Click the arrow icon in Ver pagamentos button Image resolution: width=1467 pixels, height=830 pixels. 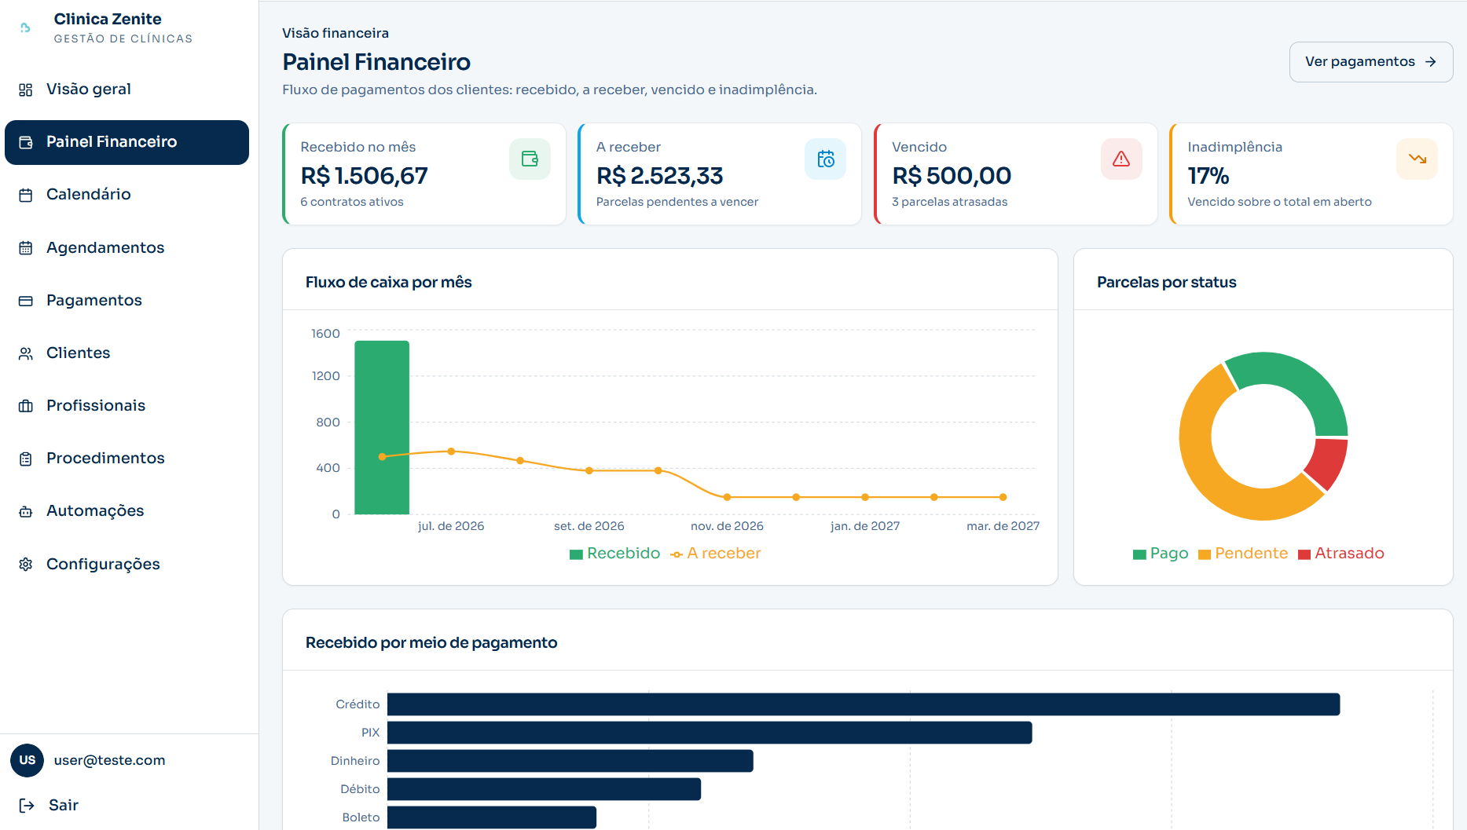1431,62
